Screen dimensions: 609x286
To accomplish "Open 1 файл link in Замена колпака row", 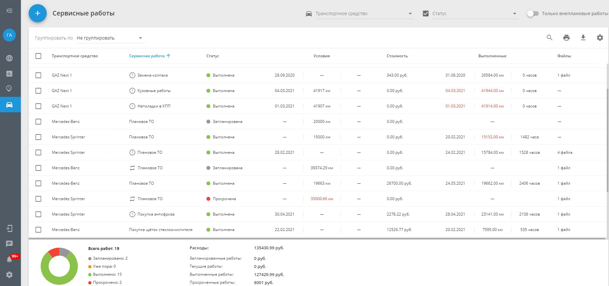I will (x=564, y=75).
